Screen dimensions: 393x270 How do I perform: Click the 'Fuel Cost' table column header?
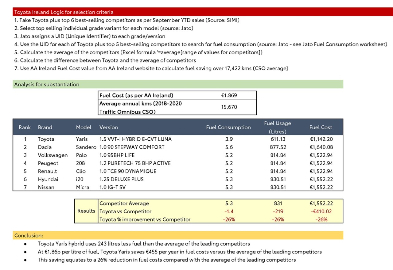tap(321, 127)
